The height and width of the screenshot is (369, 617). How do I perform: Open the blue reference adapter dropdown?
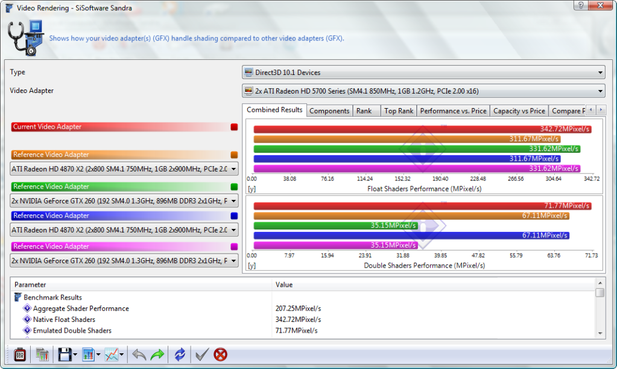pyautogui.click(x=124, y=229)
